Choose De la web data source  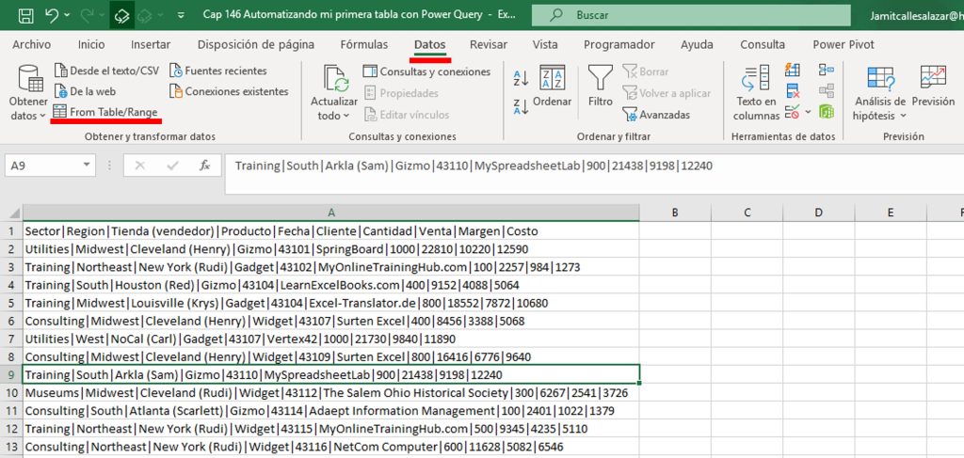click(x=85, y=91)
